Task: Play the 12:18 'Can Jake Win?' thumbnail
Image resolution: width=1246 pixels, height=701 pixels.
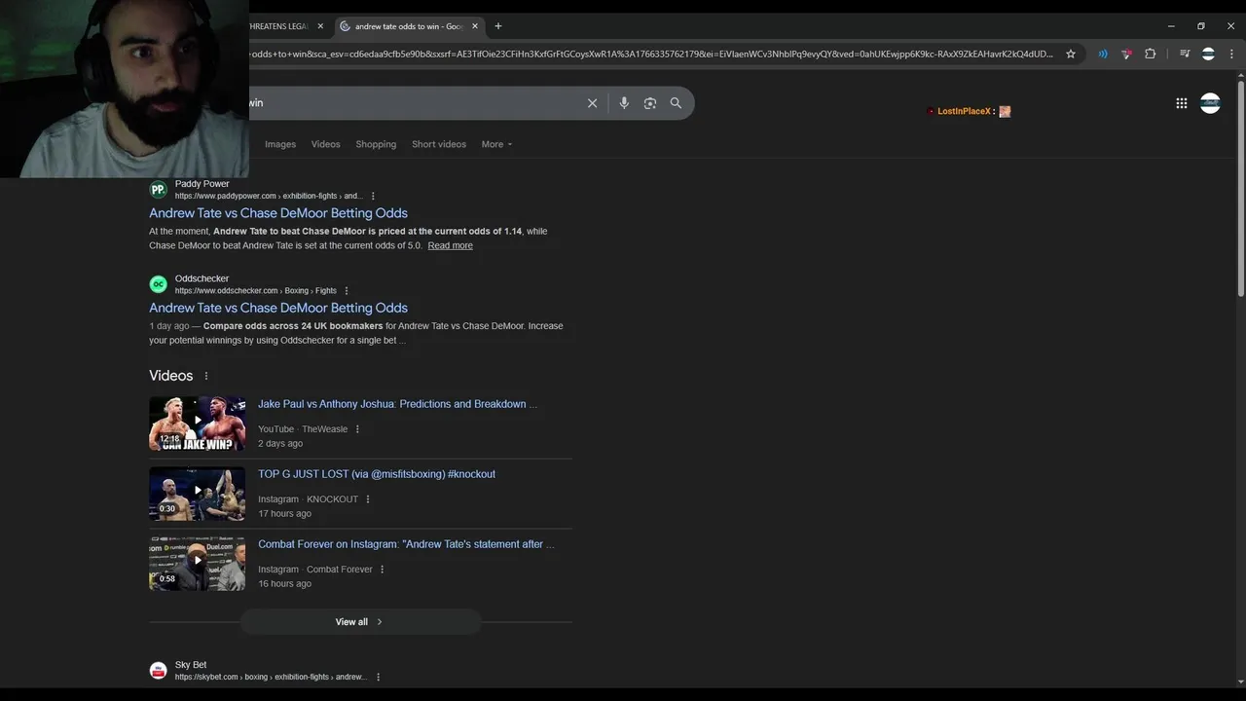Action: [198, 424]
